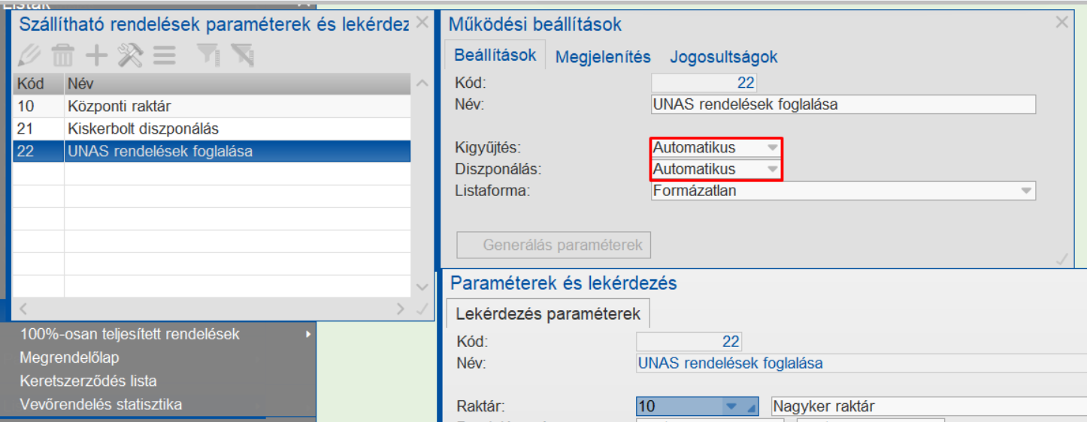Open the hammer and wrench settings icon
This screenshot has width=1087, height=422.
[130, 55]
